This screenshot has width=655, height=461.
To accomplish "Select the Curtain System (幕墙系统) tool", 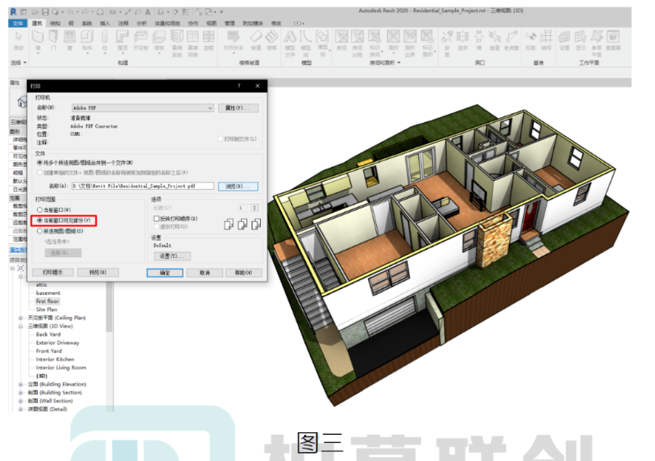I will [x=177, y=43].
